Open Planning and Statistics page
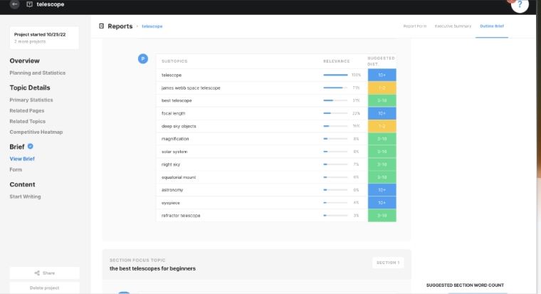 point(37,73)
